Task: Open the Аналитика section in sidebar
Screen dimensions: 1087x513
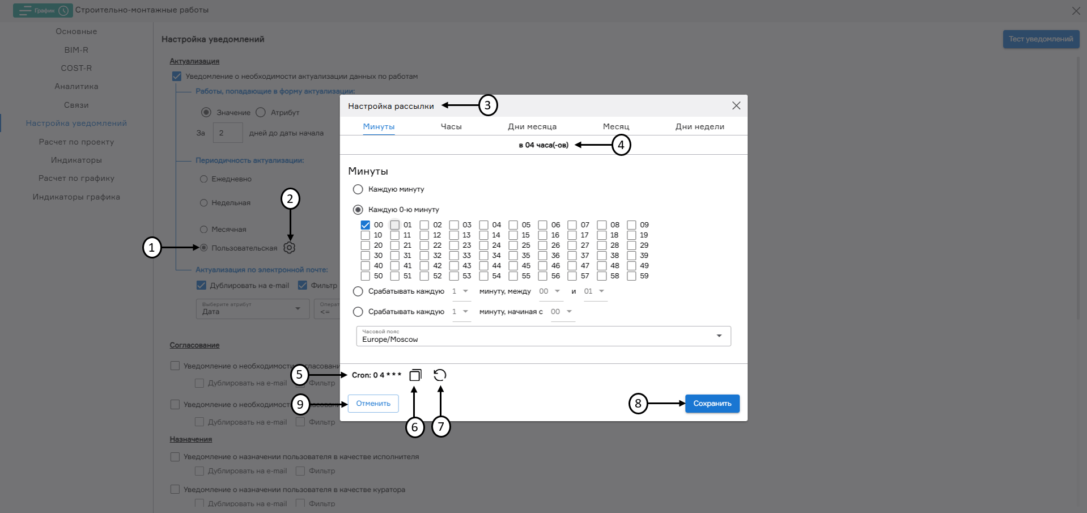Action: pos(76,86)
